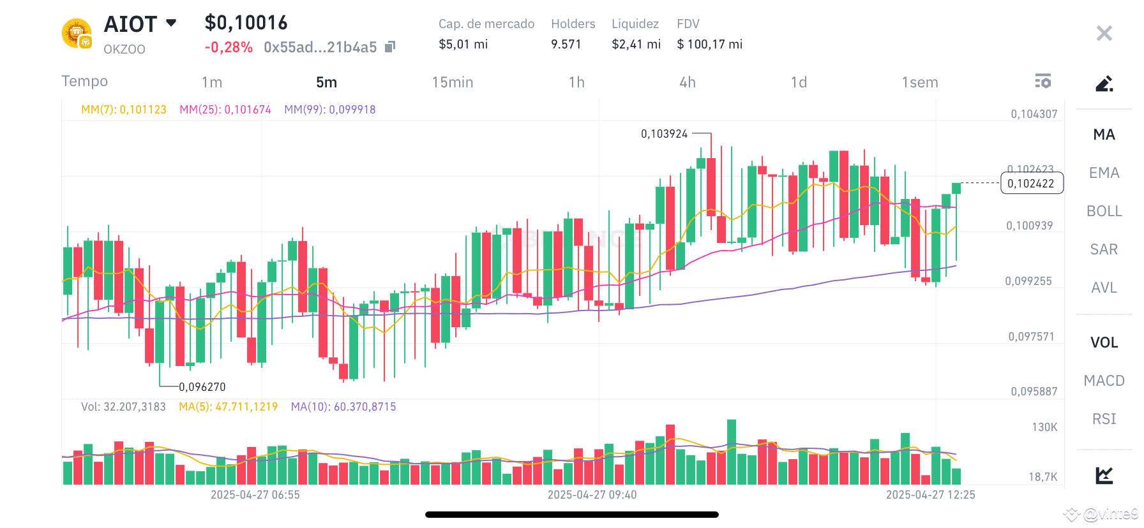Close the chart view with the X

(1104, 33)
